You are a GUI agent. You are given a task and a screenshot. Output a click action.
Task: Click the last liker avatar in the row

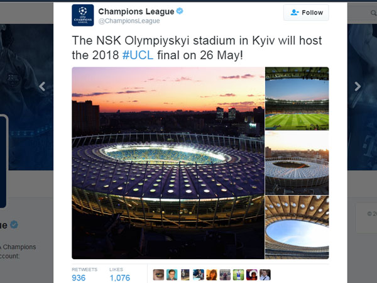(x=265, y=275)
